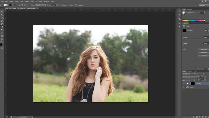Image resolution: width=209 pixels, height=118 pixels.
Task: Switch layer filtering on or off
Action: pos(206,73)
